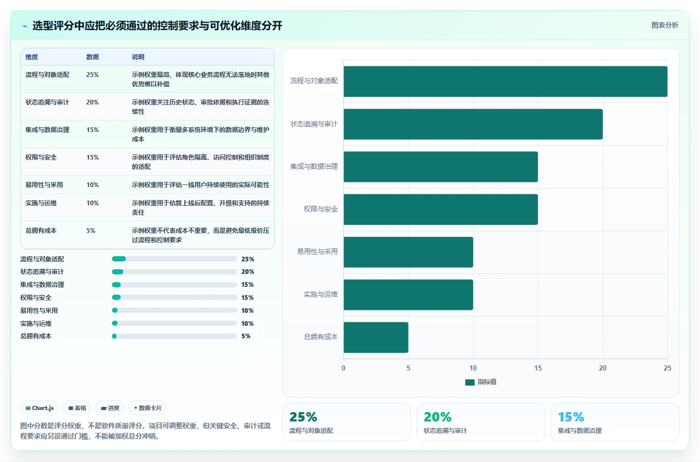This screenshot has height=462, width=700.
Task: Click the 易用性与采用 10% progress bar
Action: tap(174, 310)
